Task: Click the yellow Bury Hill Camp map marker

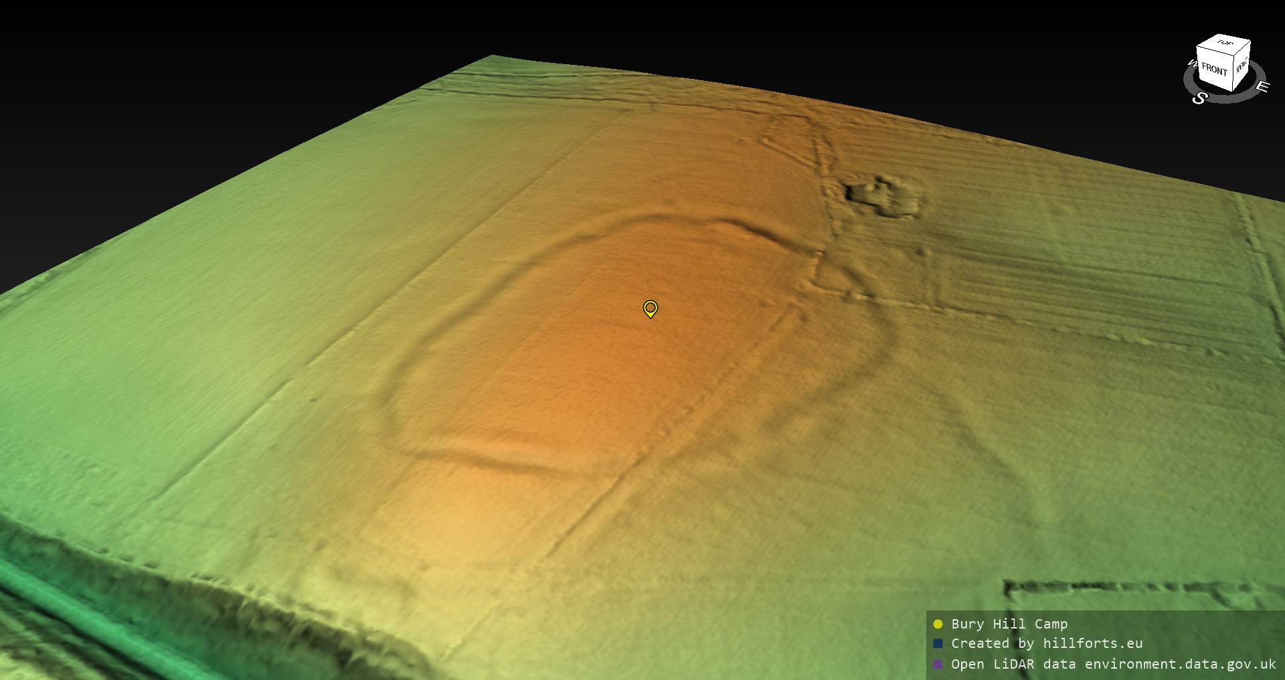Action: point(650,308)
